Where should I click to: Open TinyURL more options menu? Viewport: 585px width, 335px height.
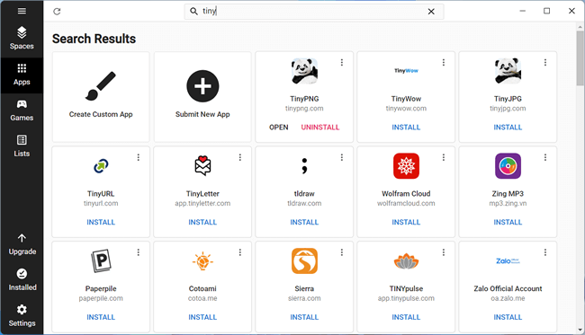coord(139,157)
